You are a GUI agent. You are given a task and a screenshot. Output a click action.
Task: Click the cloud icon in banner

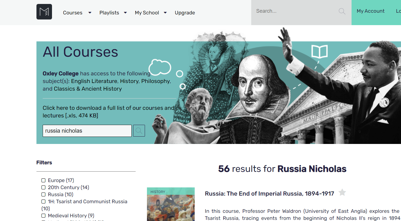(x=160, y=67)
